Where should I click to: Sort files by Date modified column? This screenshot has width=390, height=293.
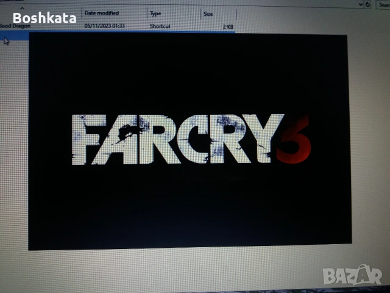click(x=102, y=13)
